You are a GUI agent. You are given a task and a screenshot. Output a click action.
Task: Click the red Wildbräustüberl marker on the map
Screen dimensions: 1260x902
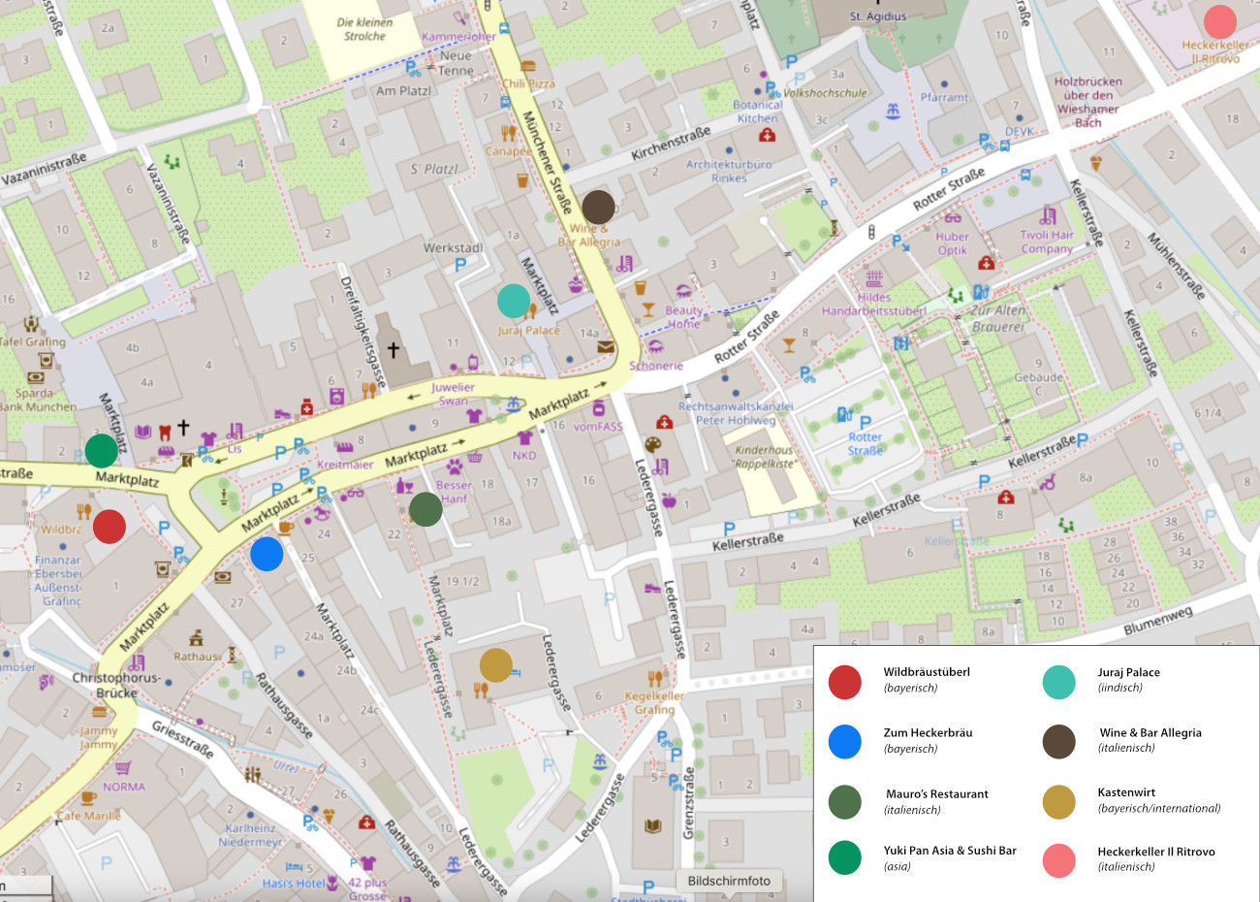point(110,527)
